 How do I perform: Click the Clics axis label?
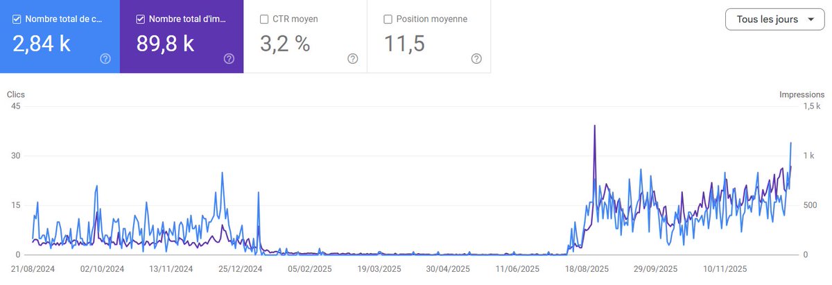point(16,94)
